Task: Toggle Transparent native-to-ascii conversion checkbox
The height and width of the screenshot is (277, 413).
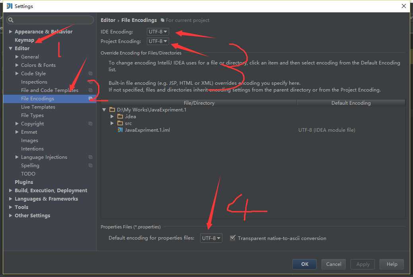Action: (233, 238)
